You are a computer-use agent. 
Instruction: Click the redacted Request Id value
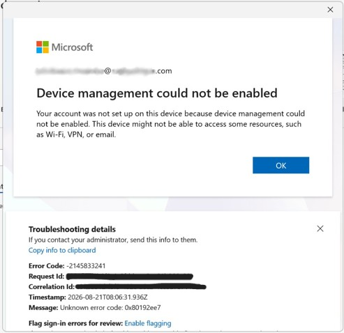(x=130, y=277)
